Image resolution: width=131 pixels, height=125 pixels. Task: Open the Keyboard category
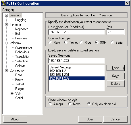click(x=22, y=29)
